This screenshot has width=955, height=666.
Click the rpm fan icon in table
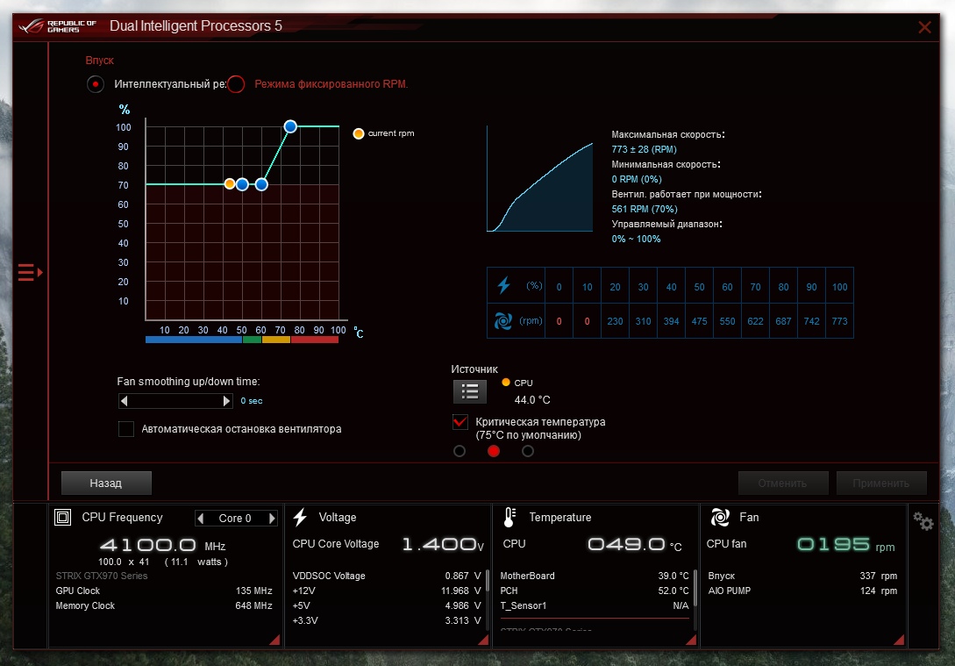(x=503, y=320)
